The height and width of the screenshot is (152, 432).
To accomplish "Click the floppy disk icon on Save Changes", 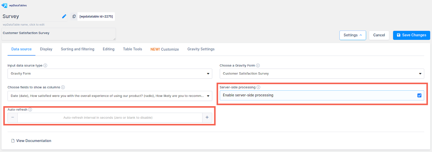I will [399, 35].
